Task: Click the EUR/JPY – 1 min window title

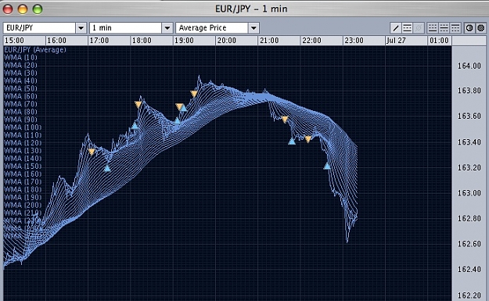Action: (251, 9)
